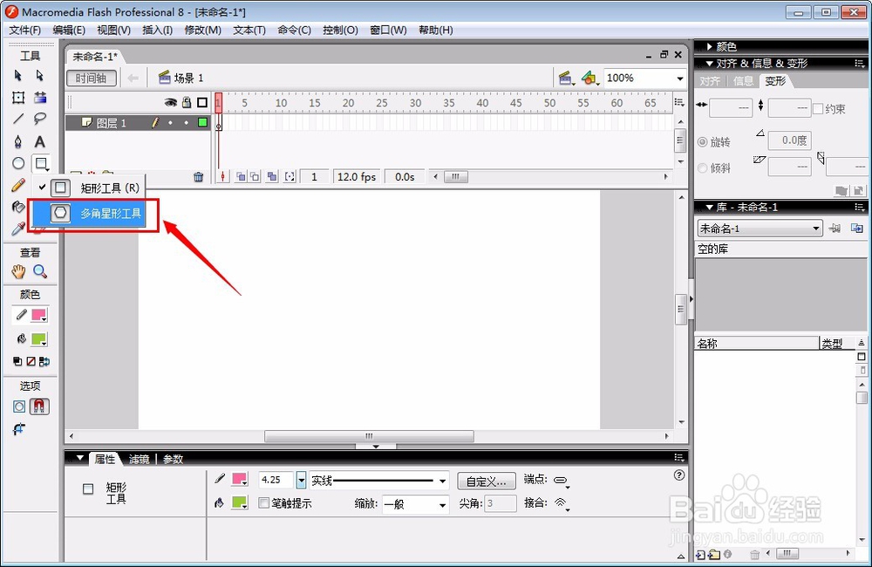Click the Black and White icon
Image resolution: width=872 pixels, height=567 pixels.
[17, 362]
